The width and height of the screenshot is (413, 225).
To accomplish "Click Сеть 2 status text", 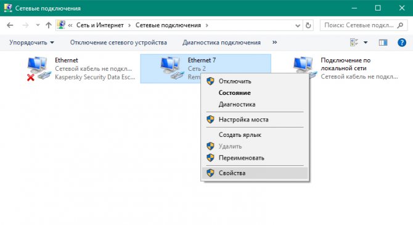I will pos(197,69).
